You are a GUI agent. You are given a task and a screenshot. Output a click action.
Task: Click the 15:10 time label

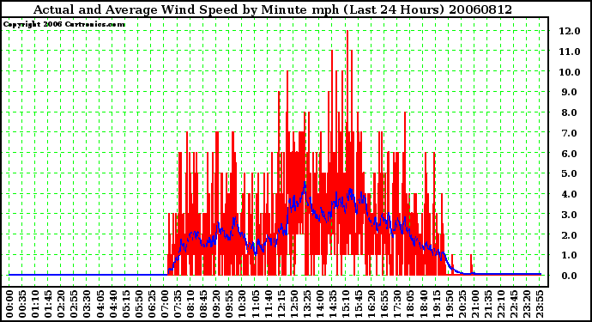tap(346, 305)
